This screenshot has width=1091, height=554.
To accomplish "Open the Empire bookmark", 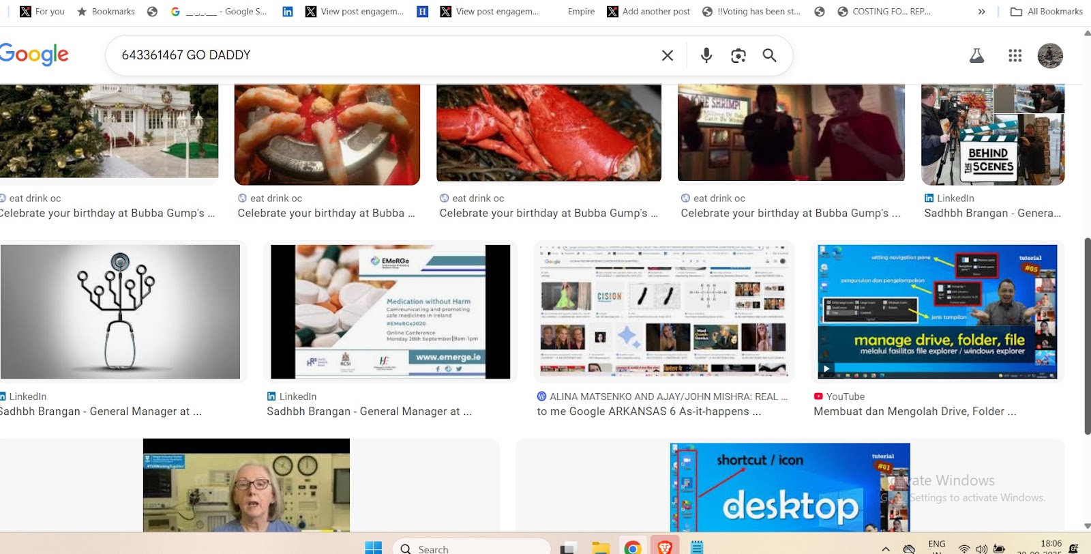I will coord(580,12).
